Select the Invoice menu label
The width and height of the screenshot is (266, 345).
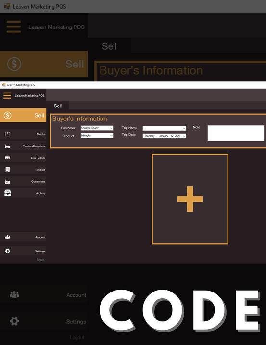pyautogui.click(x=40, y=170)
